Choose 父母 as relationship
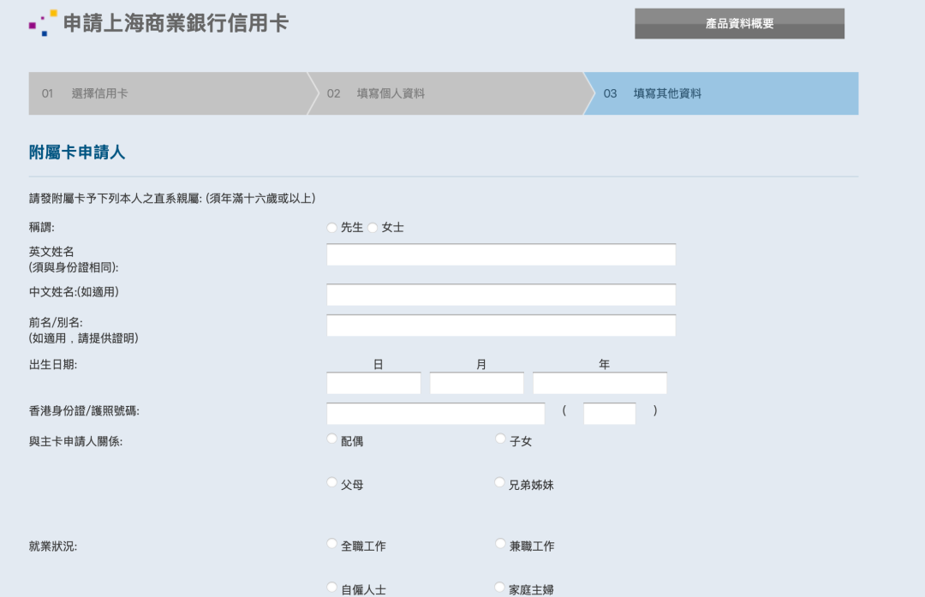The height and width of the screenshot is (597, 925). click(x=331, y=482)
